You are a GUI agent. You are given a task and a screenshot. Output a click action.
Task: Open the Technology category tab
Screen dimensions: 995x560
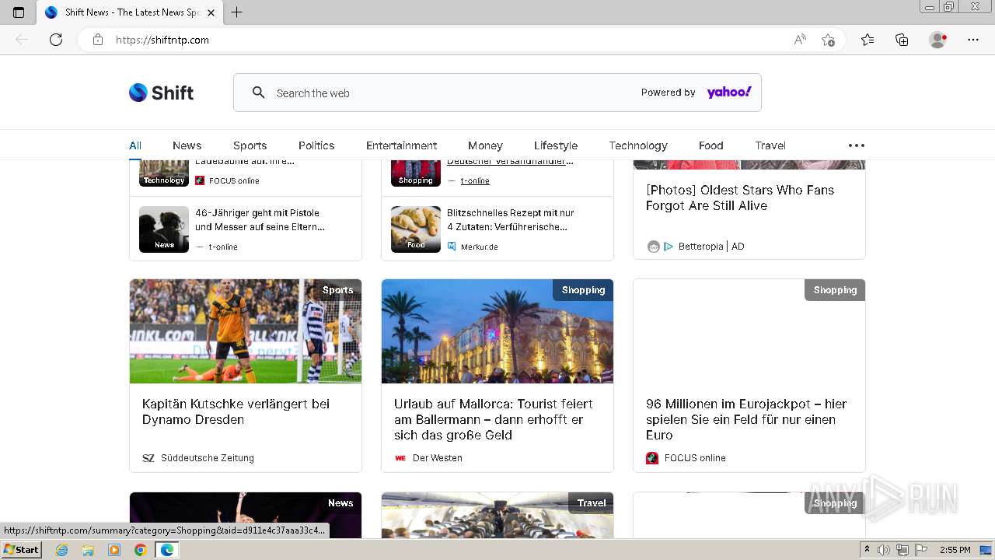click(x=638, y=145)
